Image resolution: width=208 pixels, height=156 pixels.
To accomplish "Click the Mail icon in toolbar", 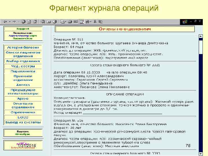I will [x=62, y=22].
